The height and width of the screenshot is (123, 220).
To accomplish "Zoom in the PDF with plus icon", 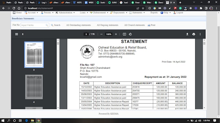I will click(116, 34).
